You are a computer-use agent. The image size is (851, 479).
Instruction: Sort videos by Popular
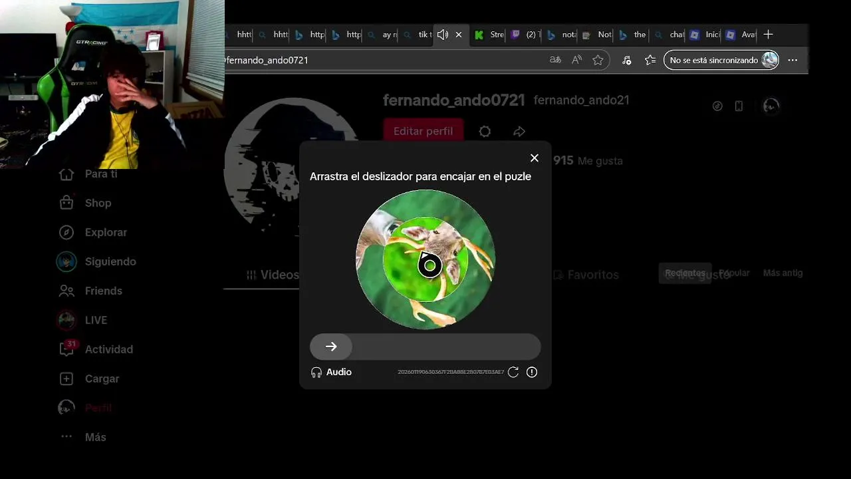click(x=734, y=273)
